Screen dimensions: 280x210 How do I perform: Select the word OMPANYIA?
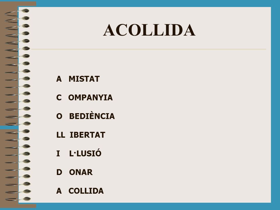coord(90,97)
